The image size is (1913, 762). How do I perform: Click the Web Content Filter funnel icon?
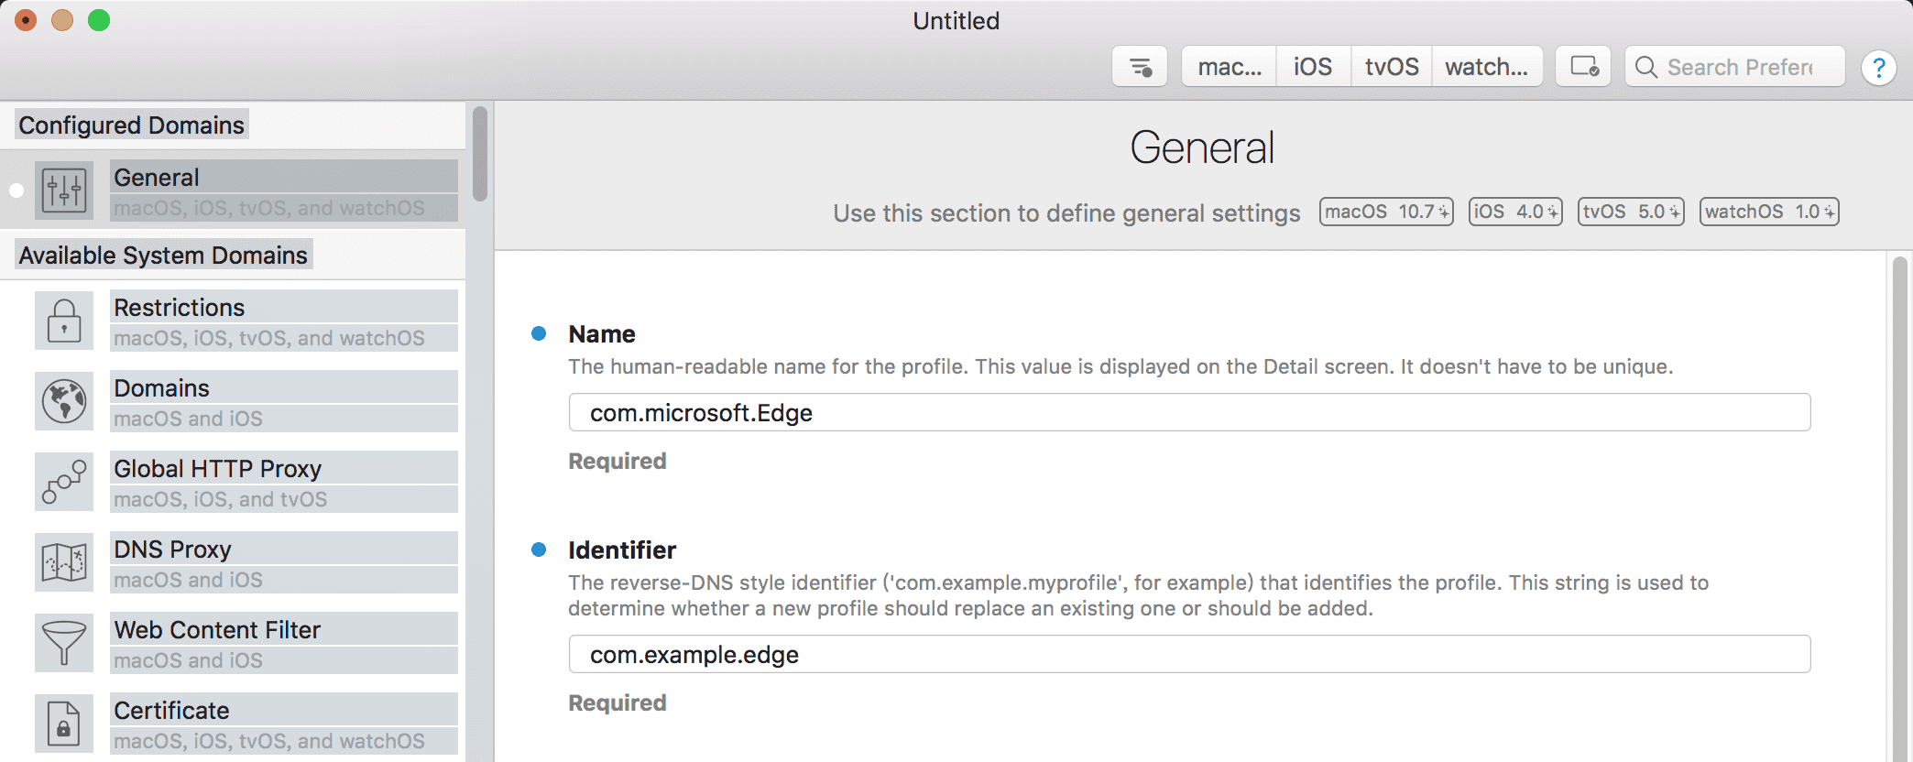tap(64, 643)
